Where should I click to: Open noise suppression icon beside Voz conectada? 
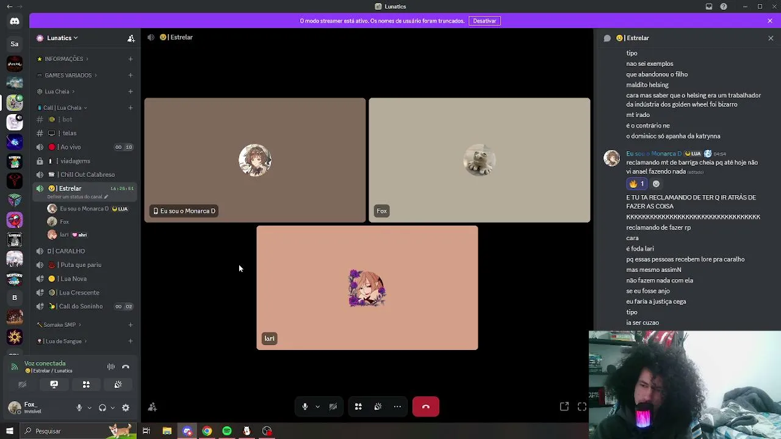pos(111,366)
